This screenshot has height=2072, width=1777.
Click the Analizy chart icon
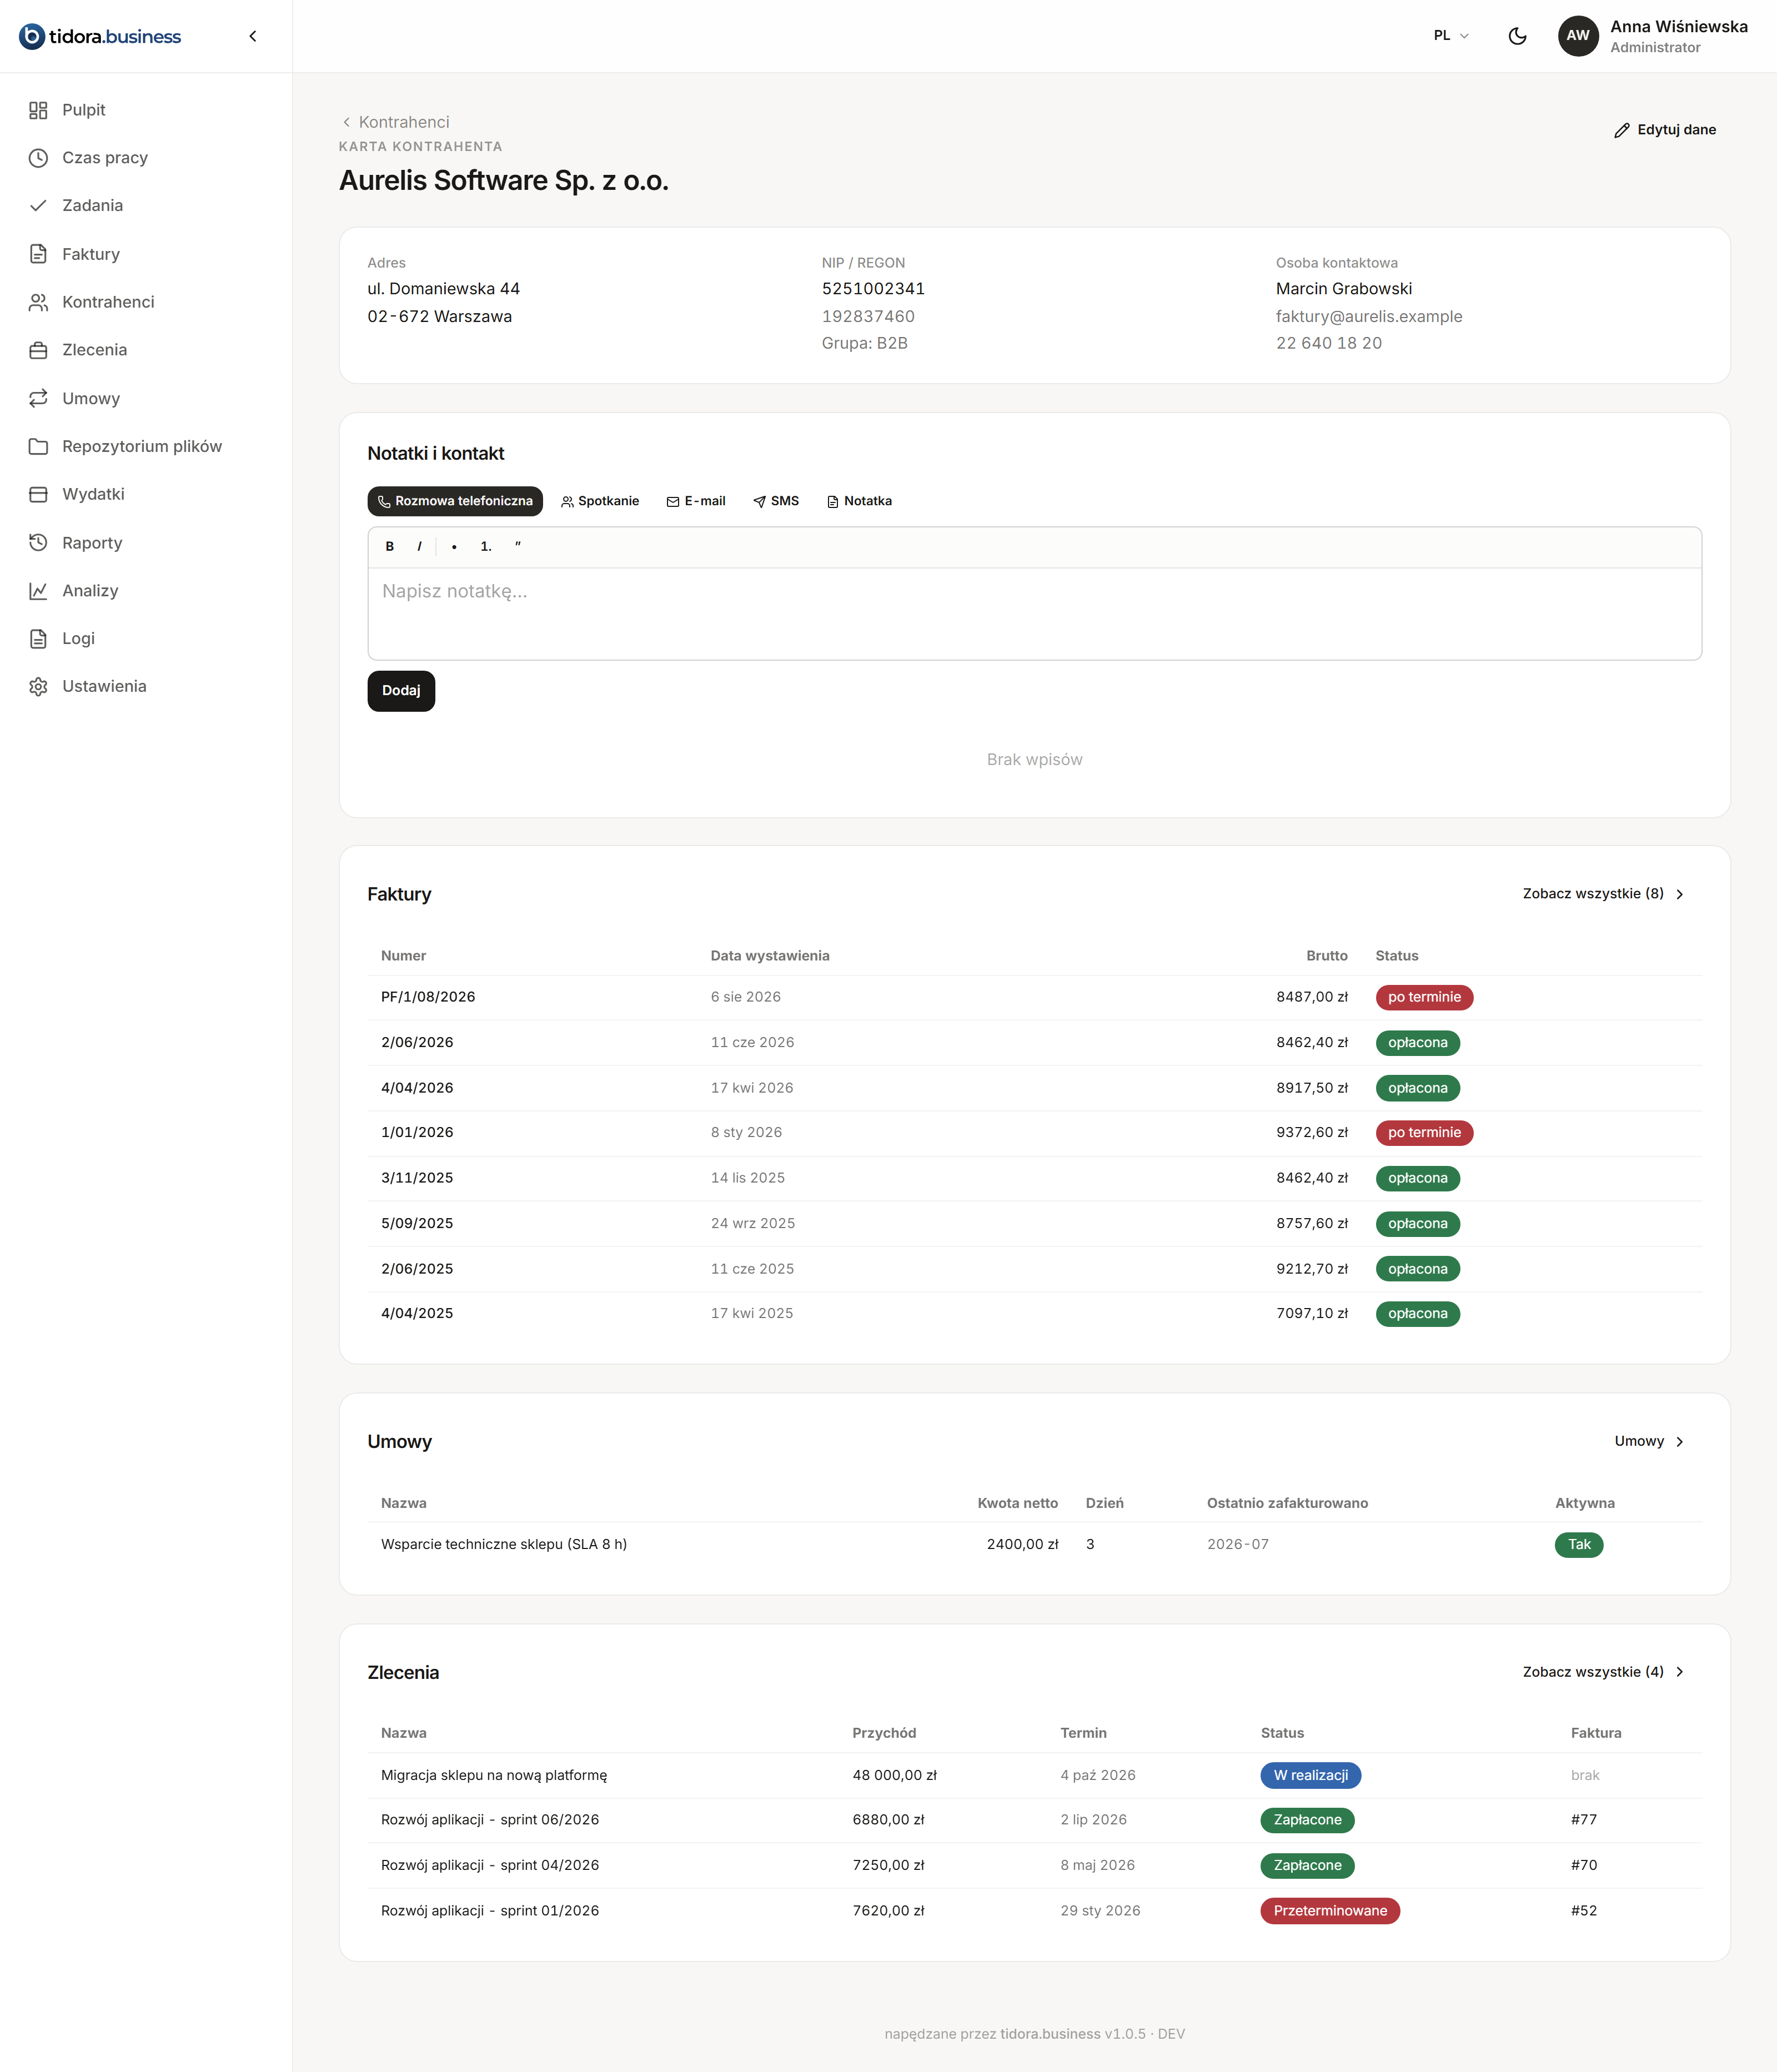(38, 591)
